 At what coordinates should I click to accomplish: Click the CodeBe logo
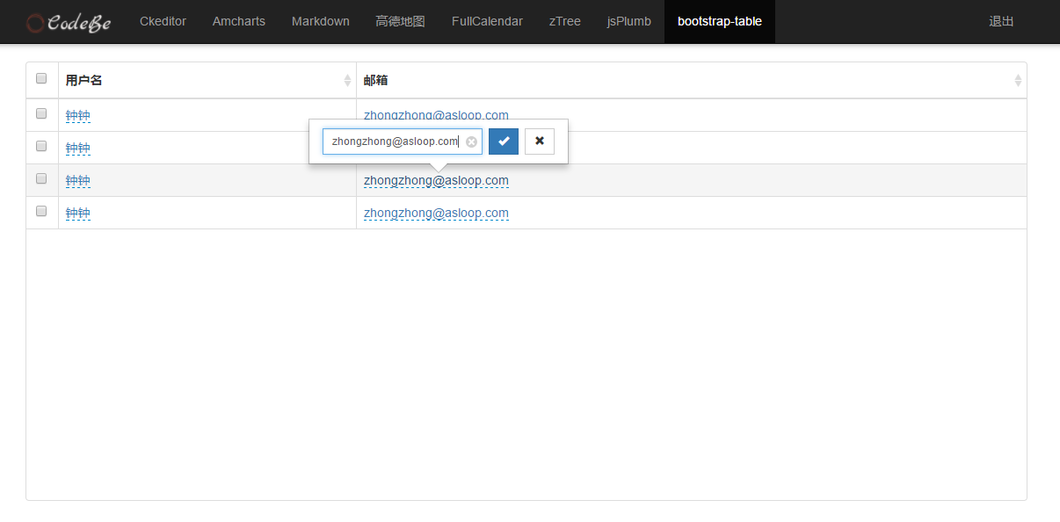click(x=69, y=22)
